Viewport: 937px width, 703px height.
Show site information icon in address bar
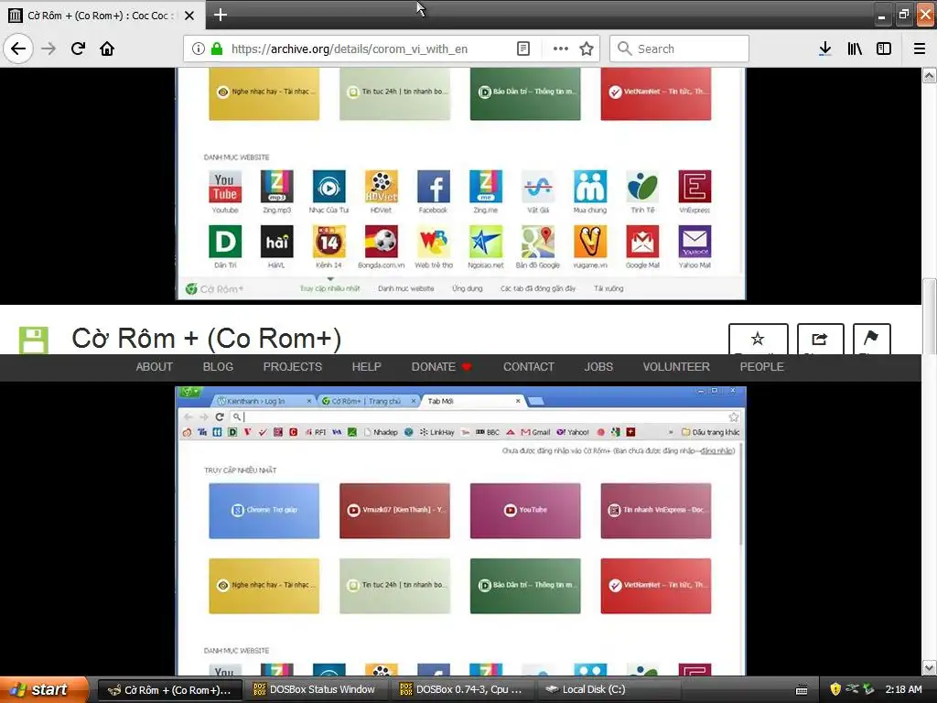199,49
